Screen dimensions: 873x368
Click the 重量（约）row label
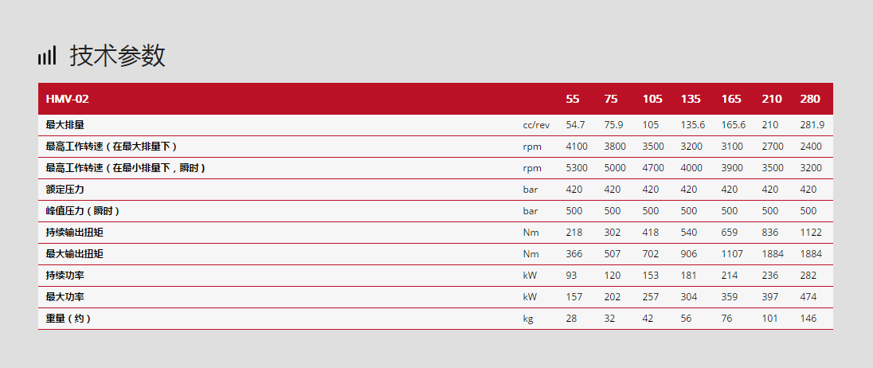69,319
